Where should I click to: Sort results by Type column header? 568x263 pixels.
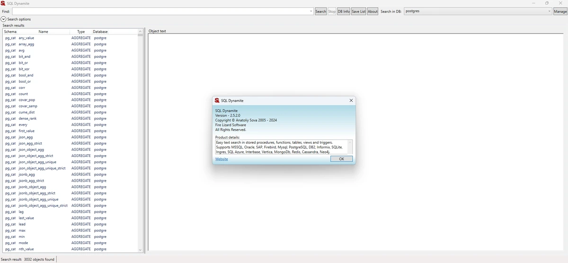(x=81, y=32)
